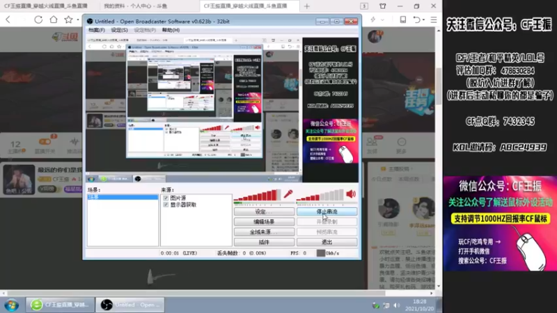The image size is (557, 313).
Task: Expand the dropdown beside the undo arrow
Action: click(424, 20)
